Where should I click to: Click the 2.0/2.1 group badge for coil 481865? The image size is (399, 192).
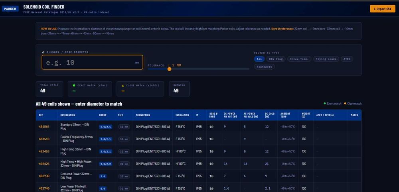point(106,127)
